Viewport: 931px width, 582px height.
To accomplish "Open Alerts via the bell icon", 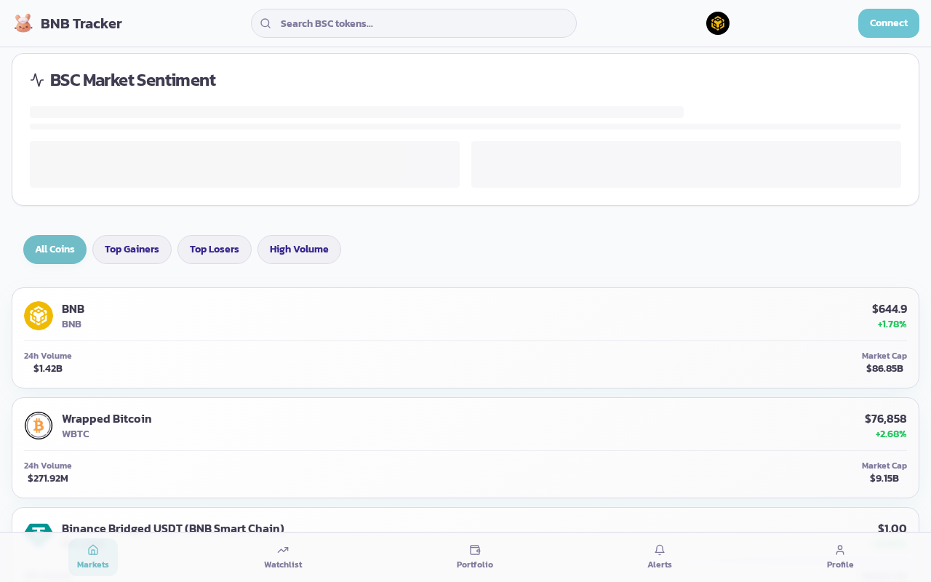I will tap(660, 550).
